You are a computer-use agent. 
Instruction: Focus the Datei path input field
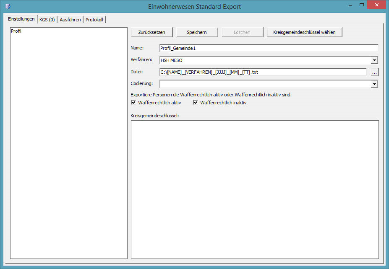(x=263, y=72)
